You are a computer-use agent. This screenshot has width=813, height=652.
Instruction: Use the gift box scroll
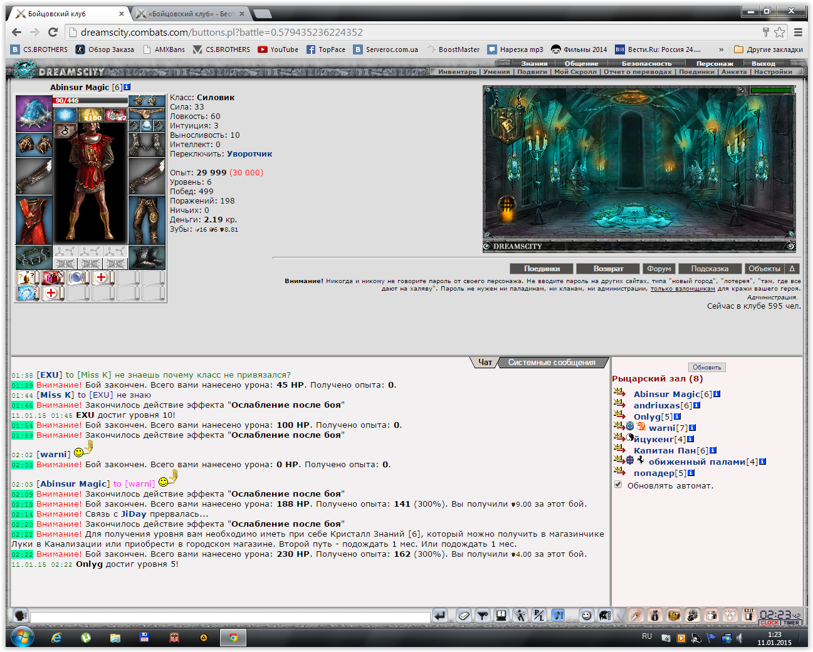[53, 277]
